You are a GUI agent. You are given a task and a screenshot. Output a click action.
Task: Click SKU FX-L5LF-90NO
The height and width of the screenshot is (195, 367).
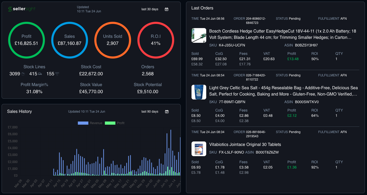(231, 152)
